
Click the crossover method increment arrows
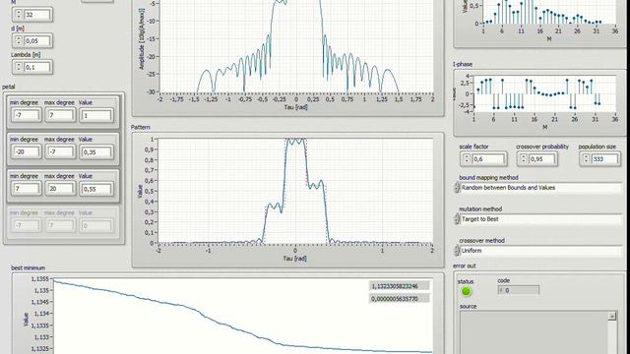point(457,251)
